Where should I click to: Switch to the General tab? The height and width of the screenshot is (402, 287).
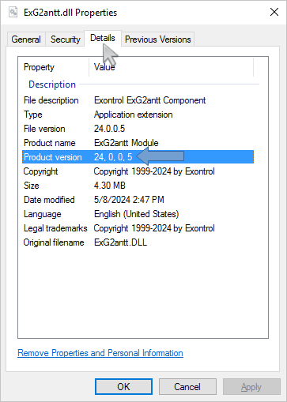coord(26,39)
